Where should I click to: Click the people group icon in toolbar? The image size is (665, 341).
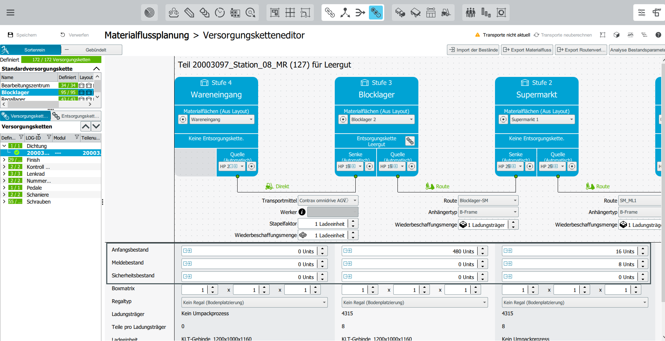coord(470,13)
